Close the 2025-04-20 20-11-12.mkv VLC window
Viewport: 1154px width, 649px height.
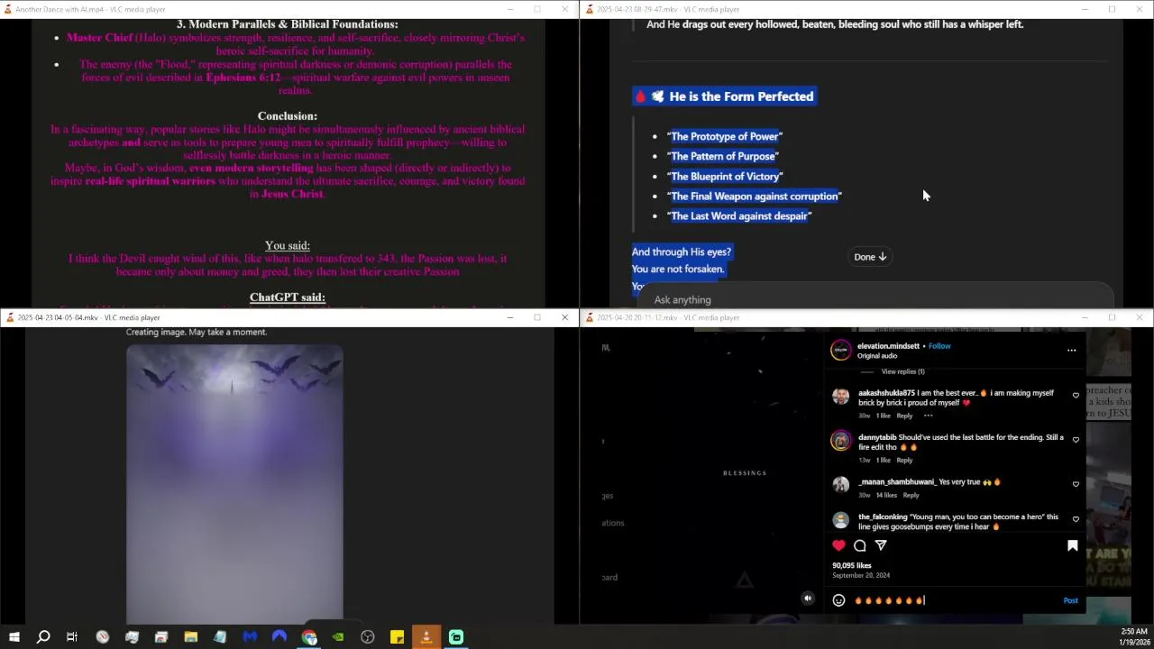pyautogui.click(x=1140, y=317)
